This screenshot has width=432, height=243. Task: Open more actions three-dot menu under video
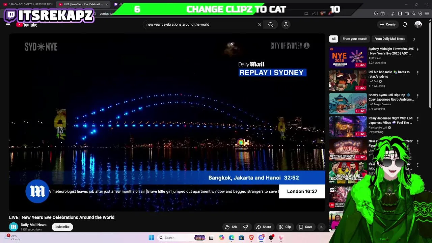click(321, 227)
